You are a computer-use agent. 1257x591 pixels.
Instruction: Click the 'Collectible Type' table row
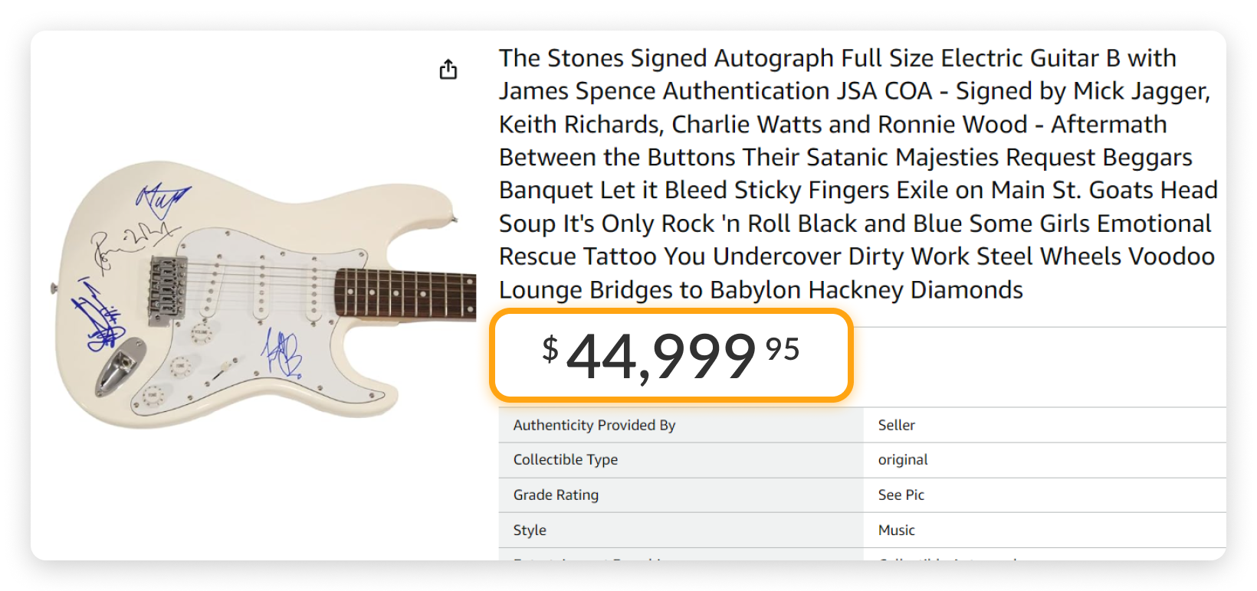[566, 459]
